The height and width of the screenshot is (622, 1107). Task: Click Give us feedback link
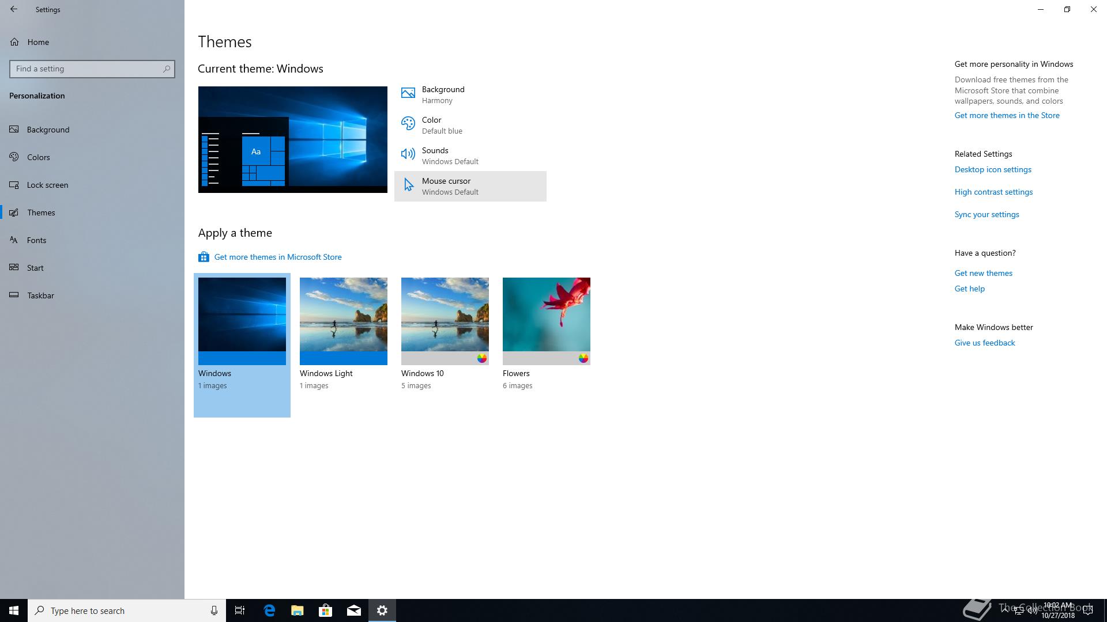pos(985,343)
